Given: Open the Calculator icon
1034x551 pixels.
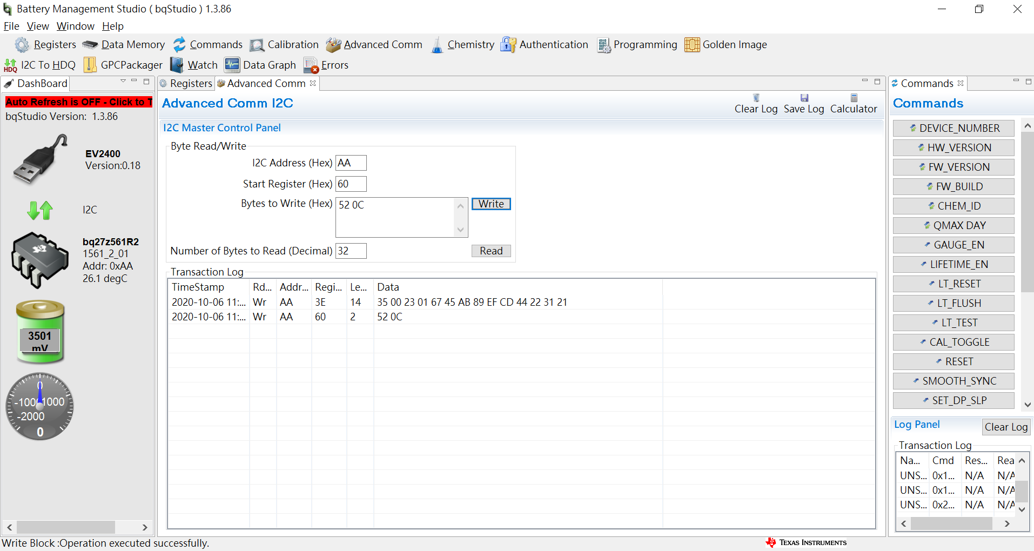Looking at the screenshot, I should pyautogui.click(x=854, y=98).
